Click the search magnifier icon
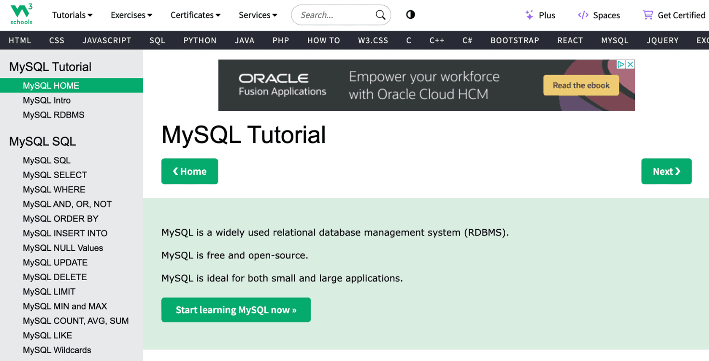The width and height of the screenshot is (709, 361). (380, 15)
